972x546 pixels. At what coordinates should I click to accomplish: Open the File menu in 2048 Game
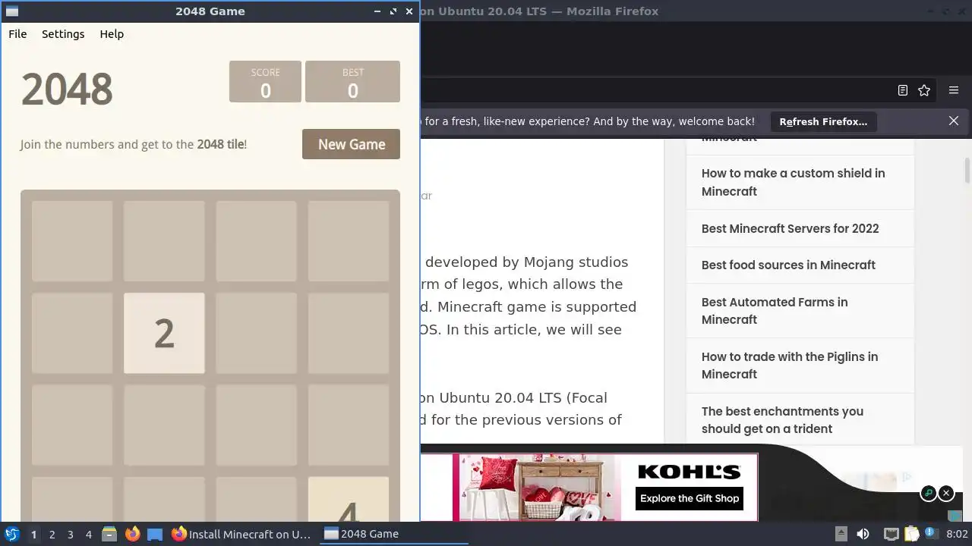pyautogui.click(x=17, y=34)
